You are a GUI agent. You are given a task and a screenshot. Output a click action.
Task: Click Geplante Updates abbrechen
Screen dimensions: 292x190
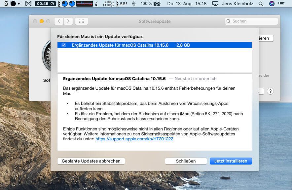click(x=91, y=161)
